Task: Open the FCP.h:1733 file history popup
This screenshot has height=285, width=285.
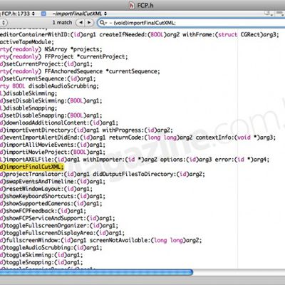Action: click(x=18, y=14)
